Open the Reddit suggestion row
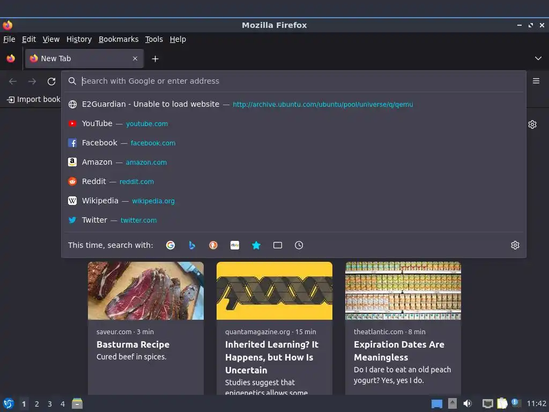The width and height of the screenshot is (549, 412). click(293, 181)
